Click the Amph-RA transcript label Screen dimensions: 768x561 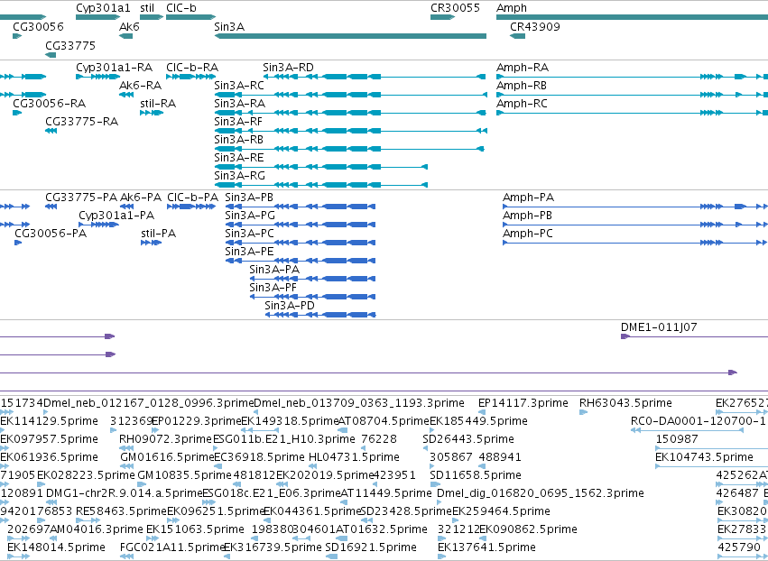523,68
